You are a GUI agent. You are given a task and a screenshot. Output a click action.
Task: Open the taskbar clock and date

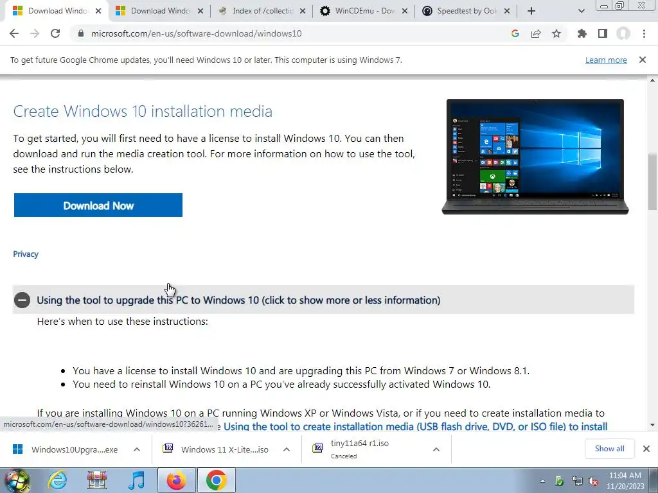pos(625,481)
